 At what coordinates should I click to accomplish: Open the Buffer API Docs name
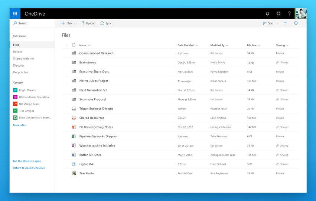pos(90,155)
